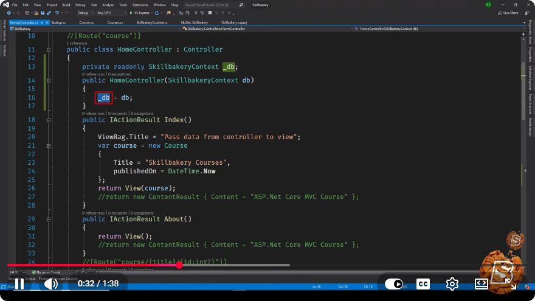Open the Help menu
This screenshot has height=301, width=535.
pos(174,5)
